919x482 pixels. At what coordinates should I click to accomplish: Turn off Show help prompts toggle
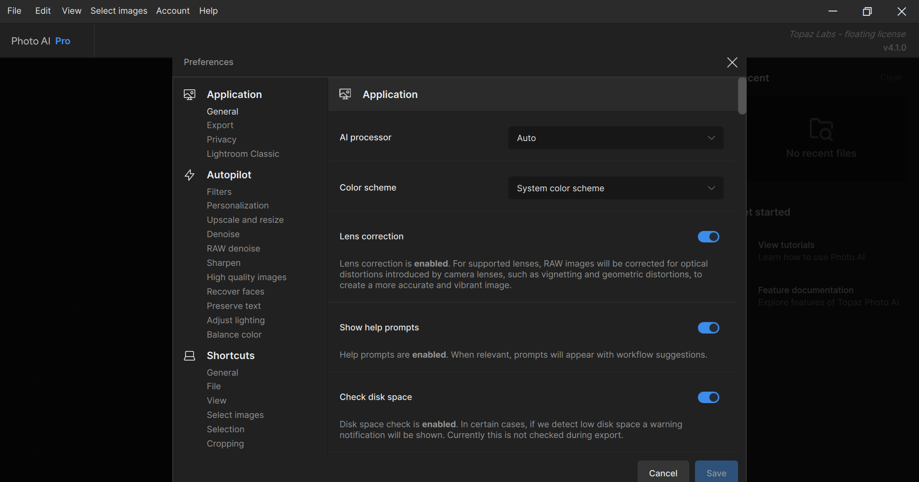[708, 328]
